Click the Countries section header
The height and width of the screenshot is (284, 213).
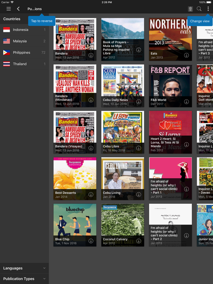click(x=12, y=19)
